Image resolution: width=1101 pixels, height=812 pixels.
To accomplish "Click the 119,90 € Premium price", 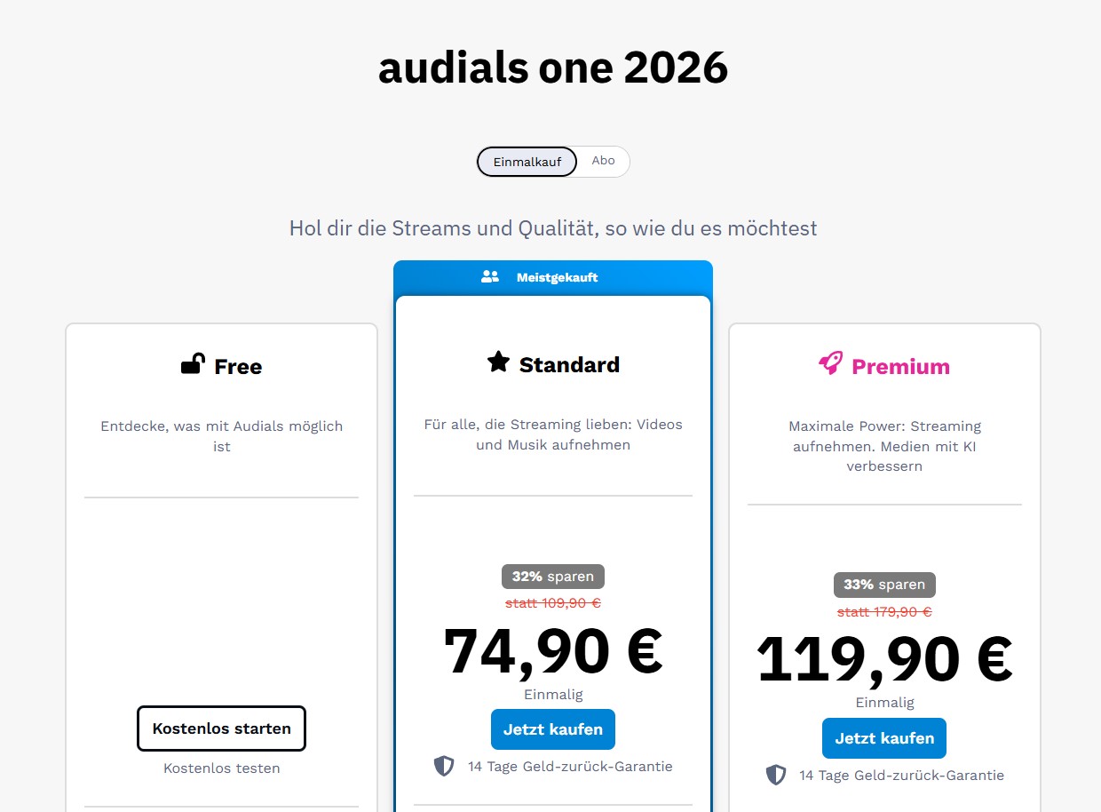I will (x=884, y=658).
